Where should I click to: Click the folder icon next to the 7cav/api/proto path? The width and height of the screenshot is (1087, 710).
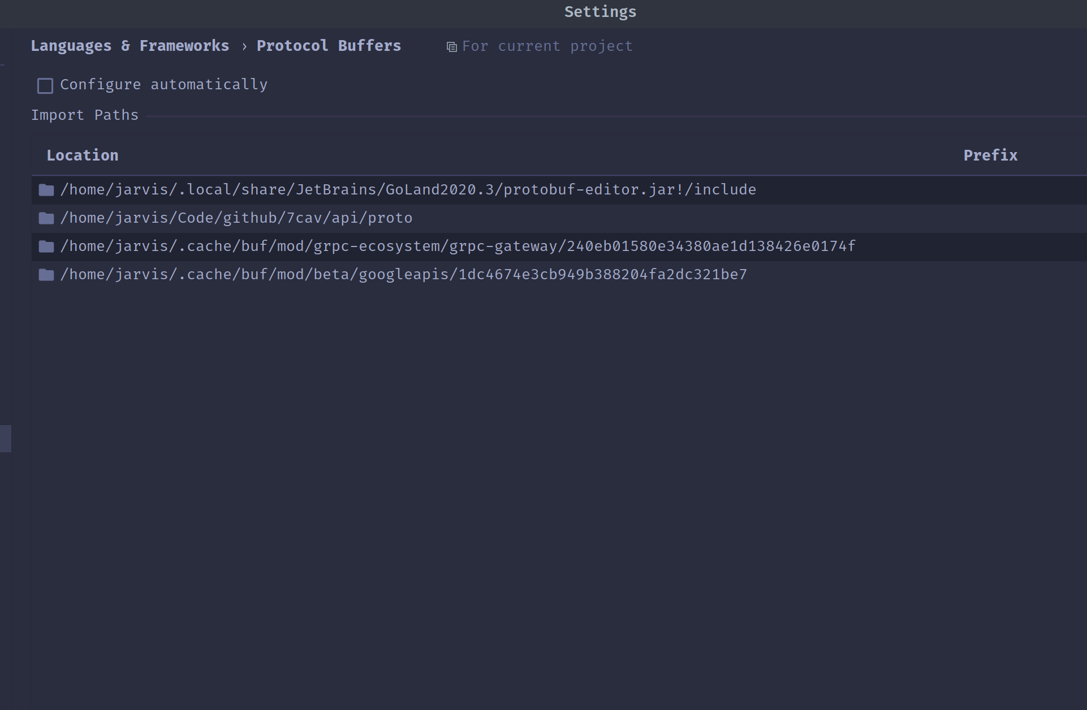45,218
